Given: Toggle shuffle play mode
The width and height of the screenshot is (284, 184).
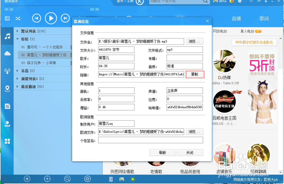Looking at the screenshot, I should pos(18,18).
